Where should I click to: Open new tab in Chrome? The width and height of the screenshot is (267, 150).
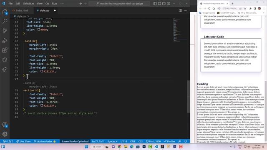tap(232, 3)
